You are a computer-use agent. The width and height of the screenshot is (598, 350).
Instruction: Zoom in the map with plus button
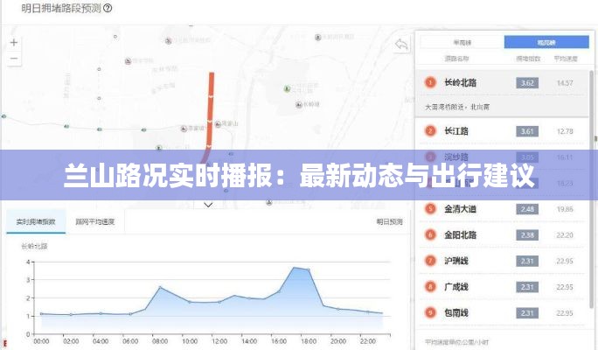click(x=14, y=42)
